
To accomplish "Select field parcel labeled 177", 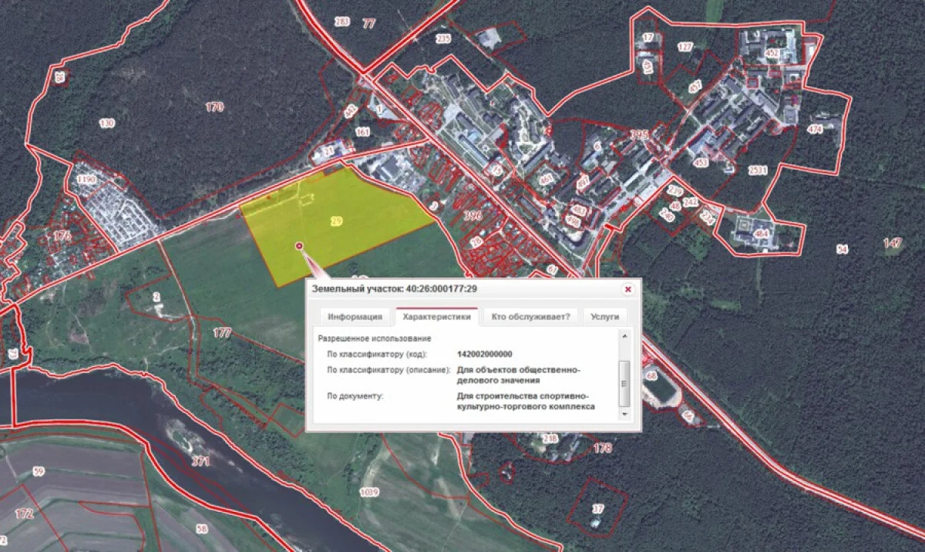I will [222, 333].
